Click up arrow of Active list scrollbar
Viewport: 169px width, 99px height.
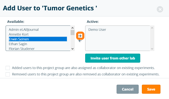152,28
